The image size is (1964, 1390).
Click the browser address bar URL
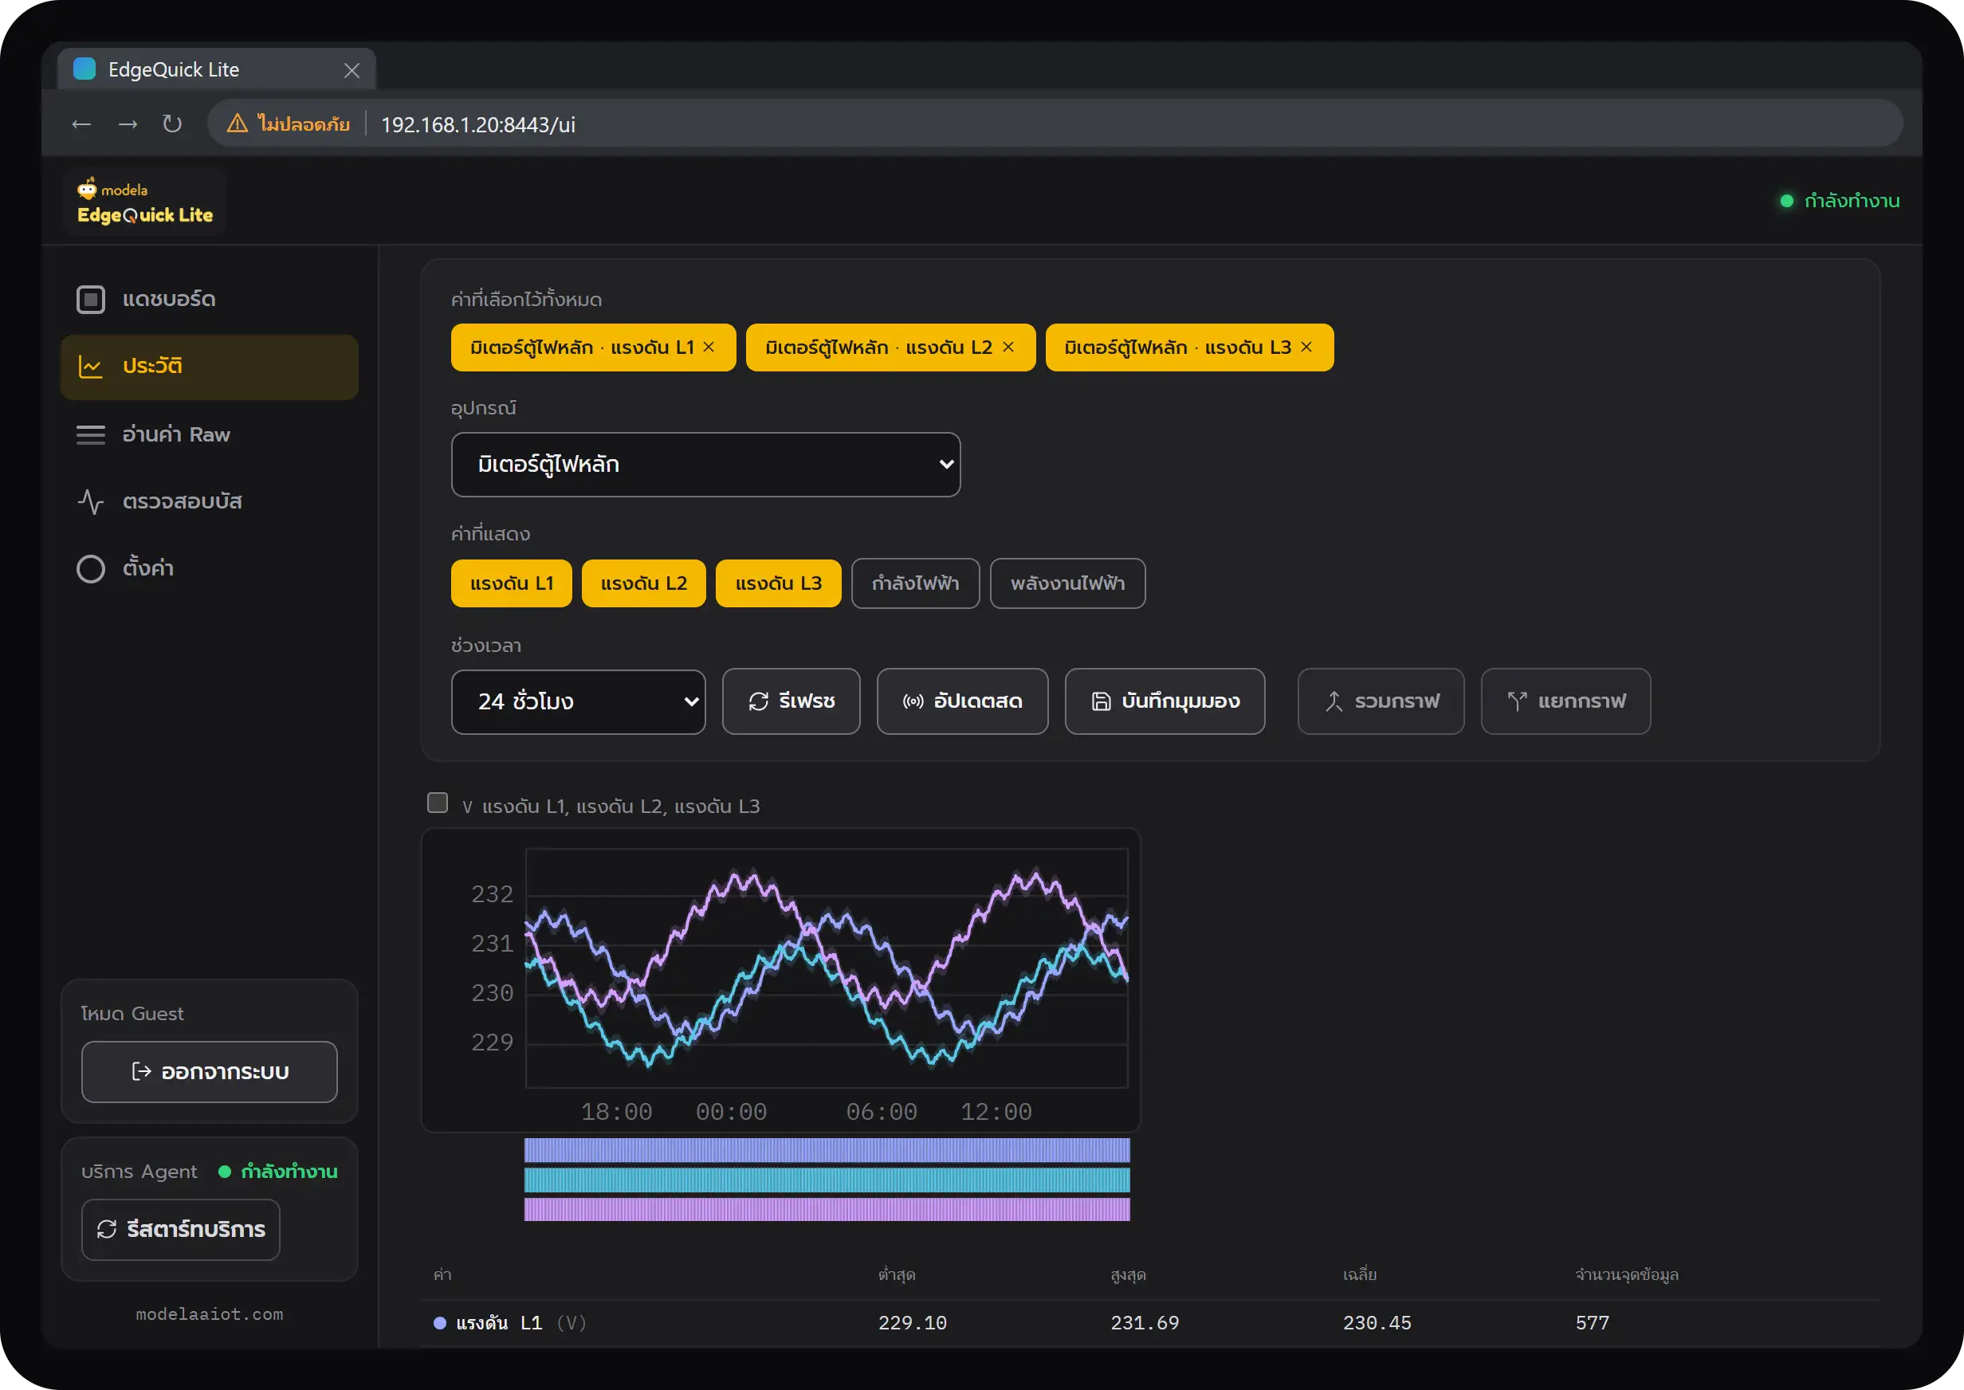point(477,125)
